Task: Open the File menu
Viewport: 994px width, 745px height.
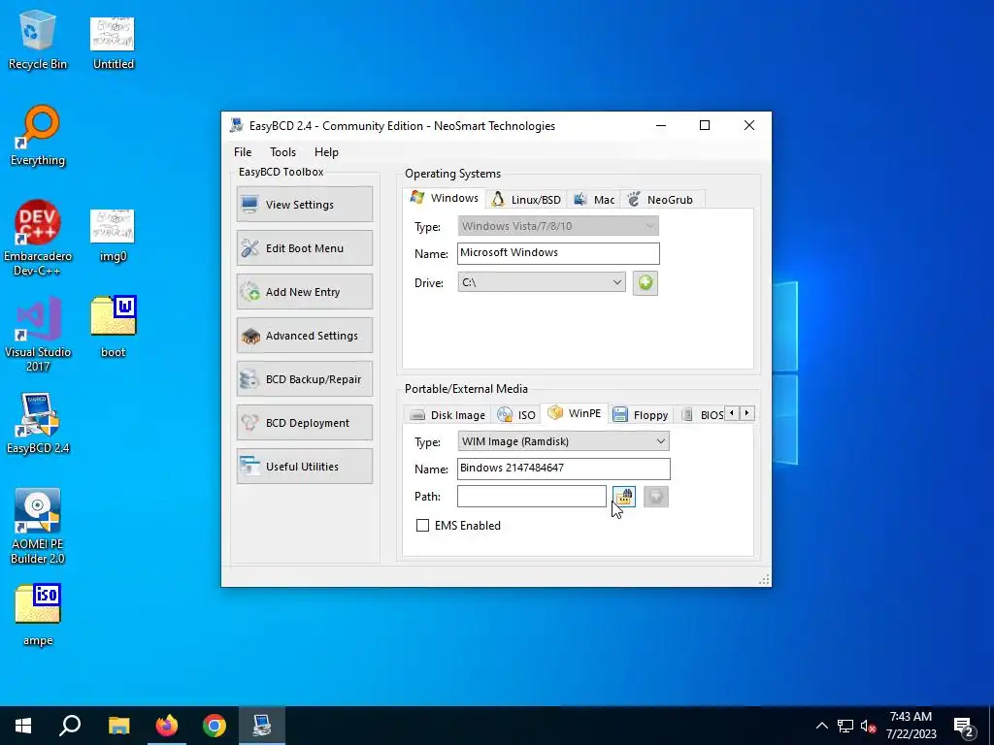Action: pos(242,152)
